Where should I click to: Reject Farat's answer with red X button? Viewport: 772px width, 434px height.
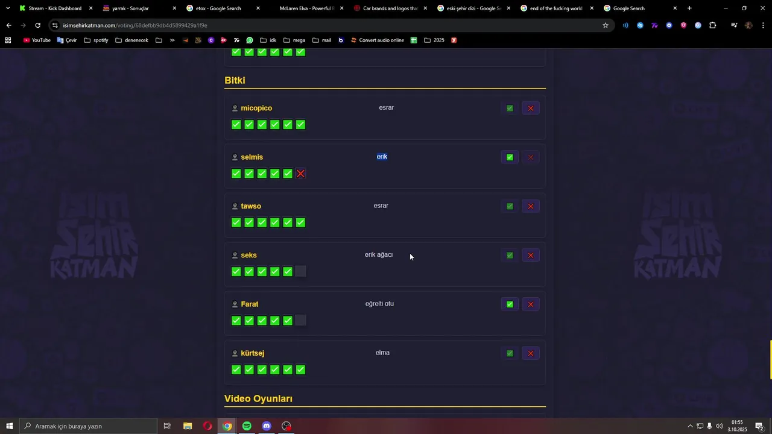[x=531, y=304]
